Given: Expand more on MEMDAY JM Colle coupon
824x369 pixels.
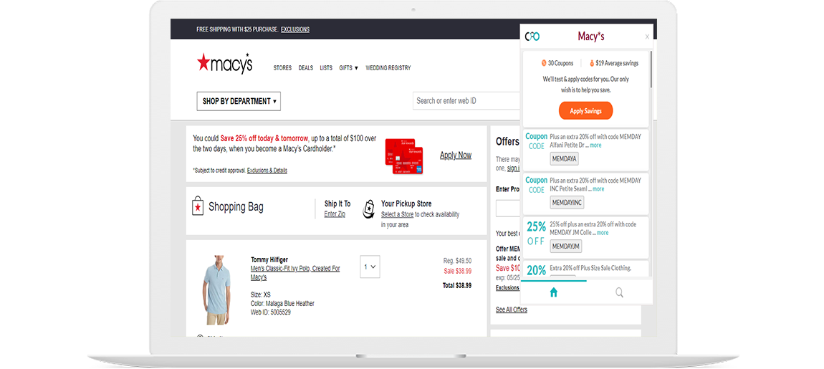Looking at the screenshot, I should [x=603, y=232].
